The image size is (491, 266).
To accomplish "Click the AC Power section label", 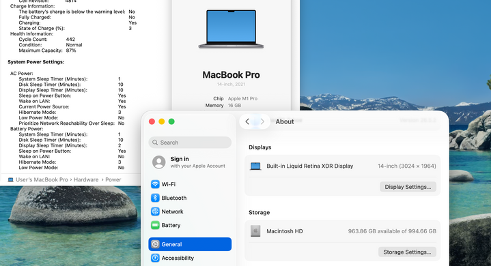I will tap(22, 74).
